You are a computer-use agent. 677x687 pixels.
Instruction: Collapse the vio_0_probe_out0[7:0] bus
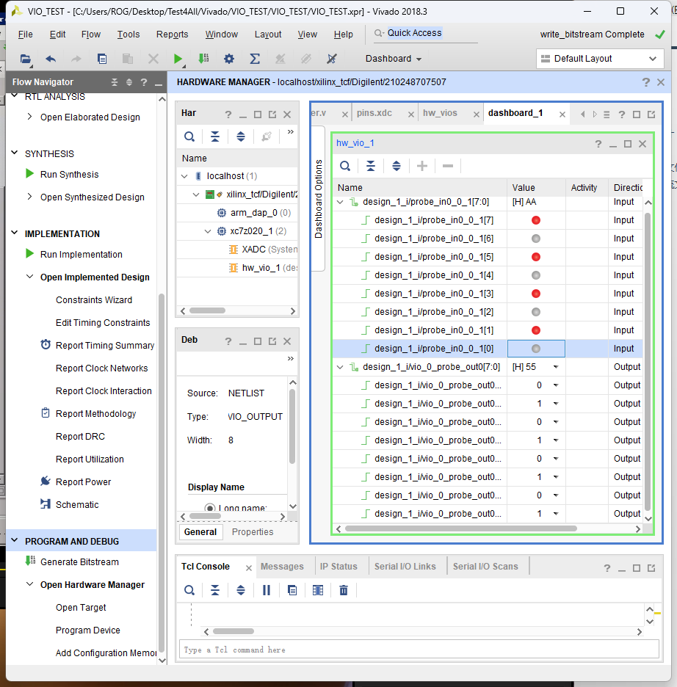coord(340,367)
